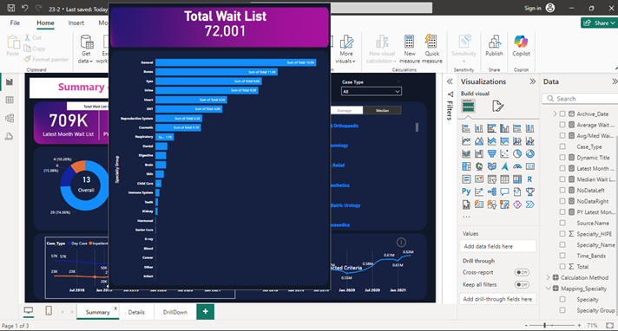Open Report view in left sidebar
The height and width of the screenshot is (331, 618).
[10, 81]
